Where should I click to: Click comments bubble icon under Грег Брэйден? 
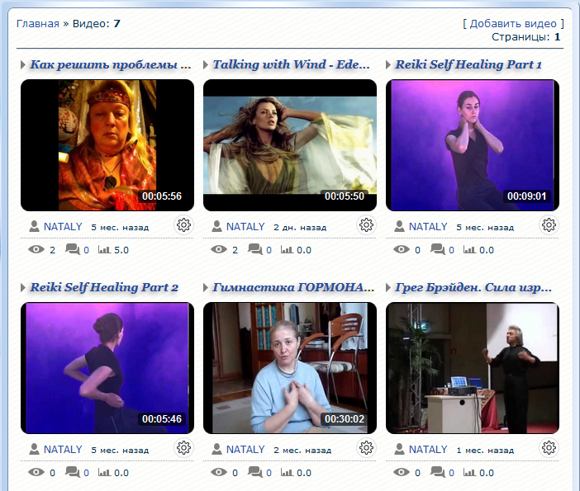tap(438, 472)
